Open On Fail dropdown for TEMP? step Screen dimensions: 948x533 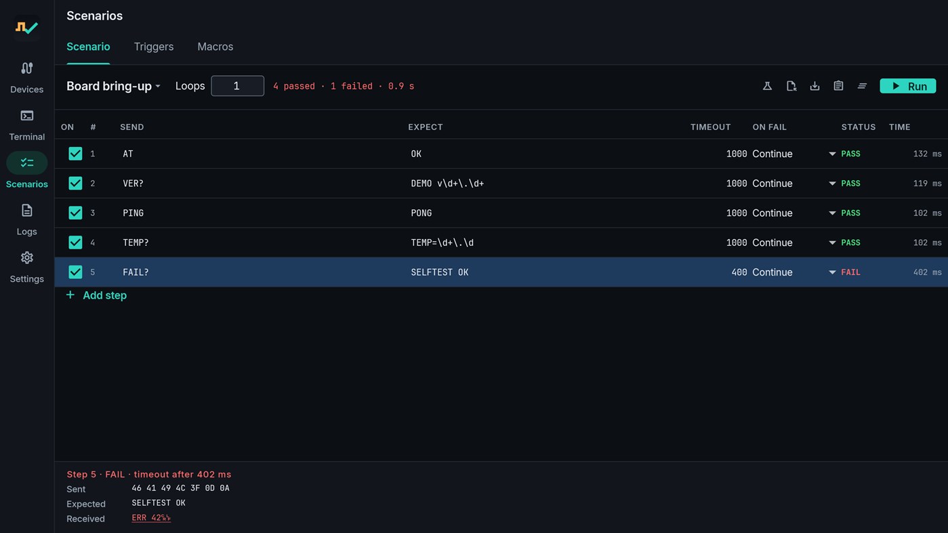(x=794, y=242)
